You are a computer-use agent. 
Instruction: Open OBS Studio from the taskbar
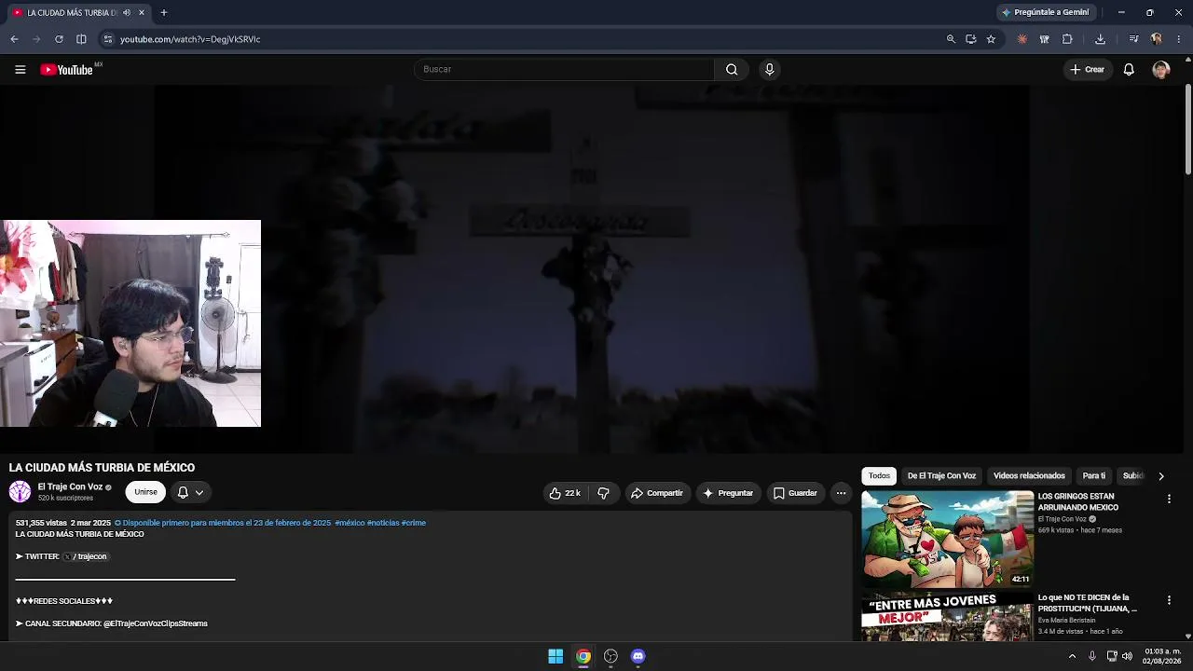pos(610,656)
